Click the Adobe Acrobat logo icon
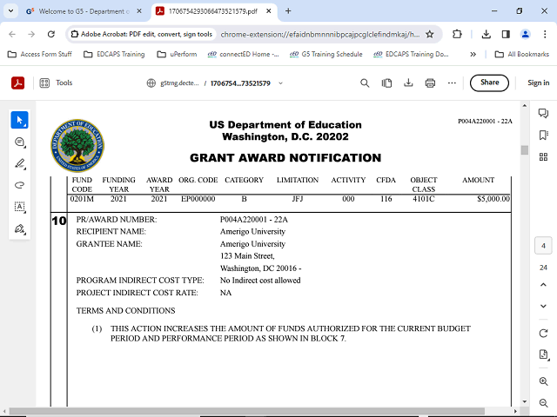This screenshot has width=557, height=417. (x=17, y=83)
